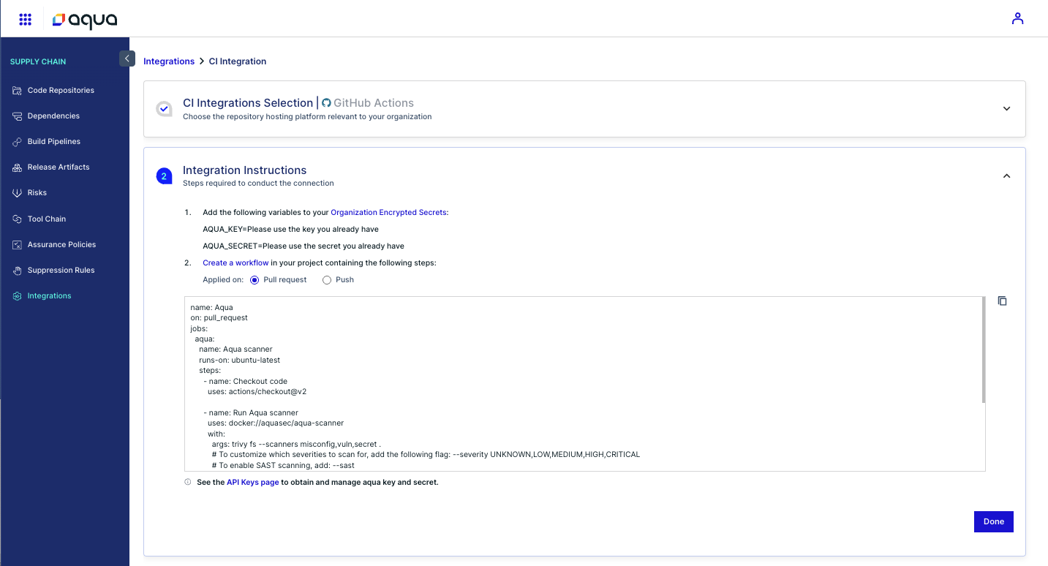Viewport: 1048px width, 566px height.
Task: Click the SUPPLY CHAIN sidebar heading
Action: point(38,62)
